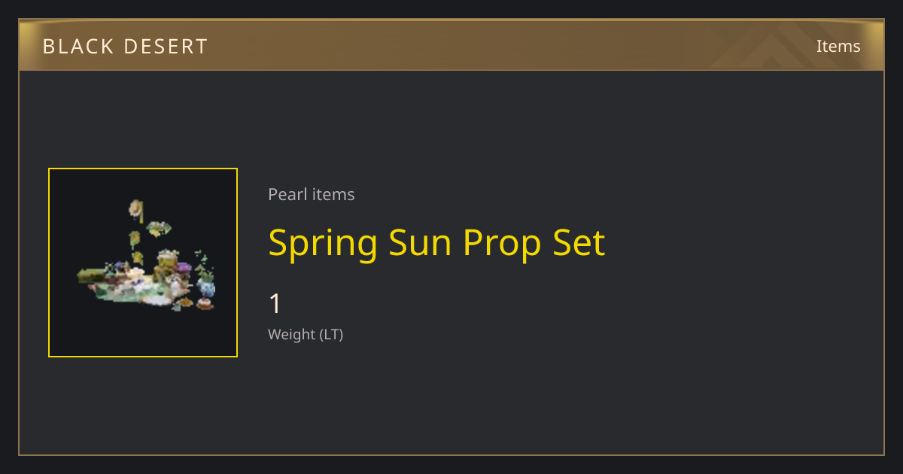903x474 pixels.
Task: Select the Pearl items category label
Action: 312,194
